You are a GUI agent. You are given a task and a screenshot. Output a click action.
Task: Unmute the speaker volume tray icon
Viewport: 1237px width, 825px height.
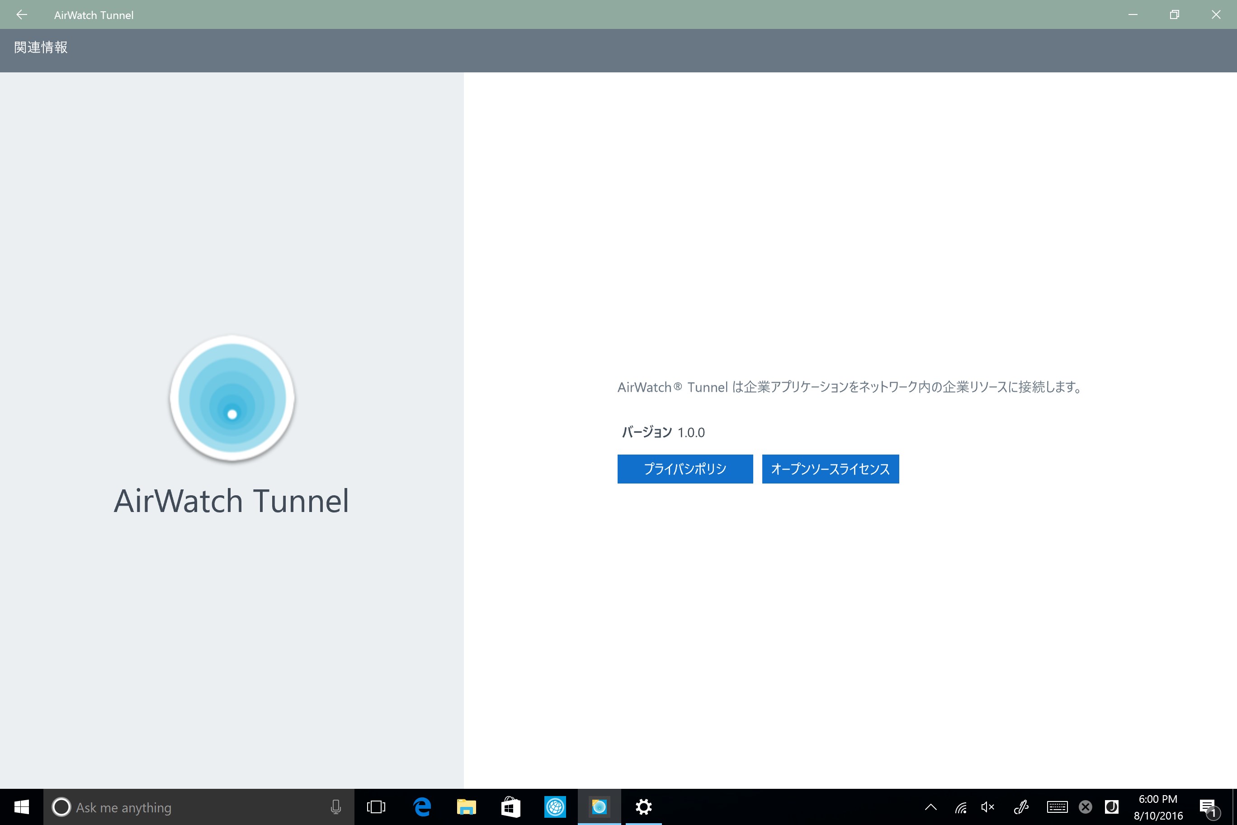(x=987, y=807)
